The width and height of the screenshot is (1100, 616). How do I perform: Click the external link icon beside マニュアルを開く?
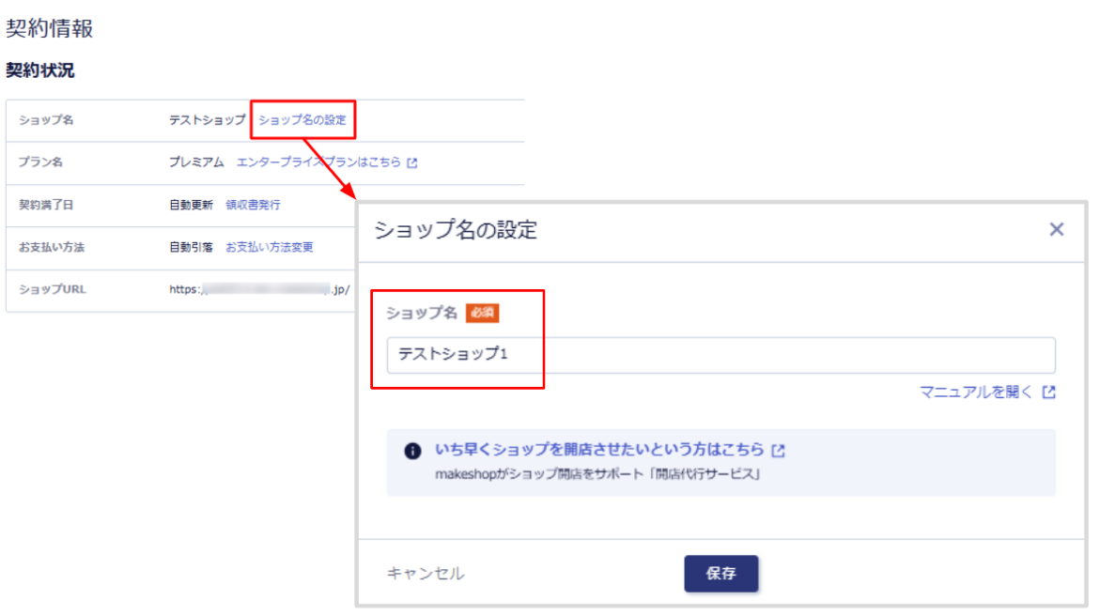click(x=1049, y=393)
